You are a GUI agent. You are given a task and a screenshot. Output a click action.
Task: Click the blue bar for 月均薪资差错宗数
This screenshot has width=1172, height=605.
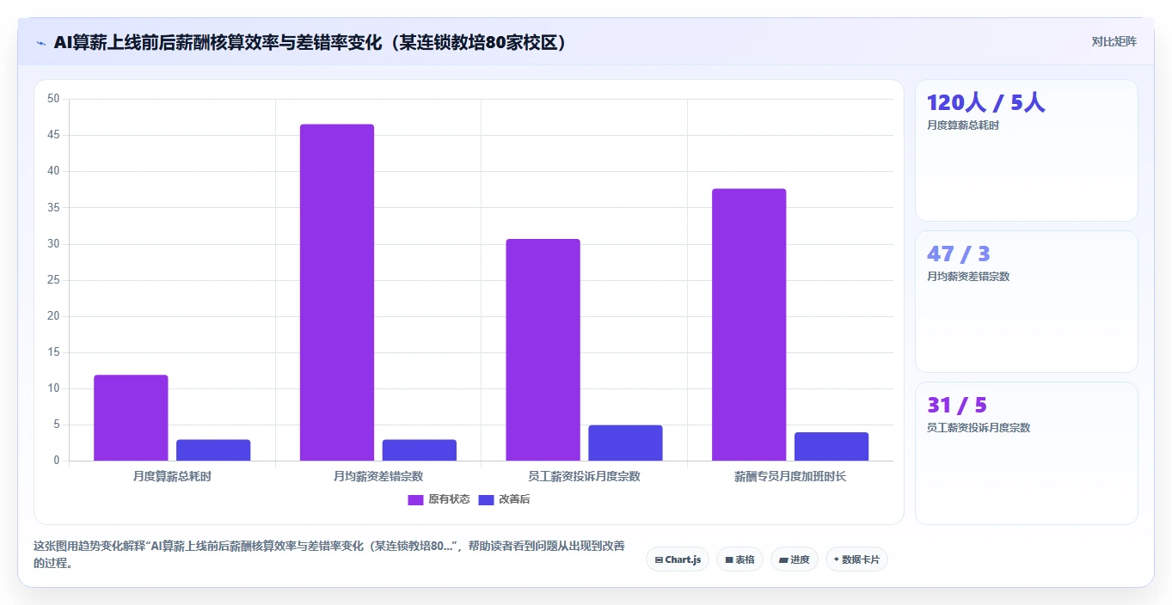tap(420, 450)
